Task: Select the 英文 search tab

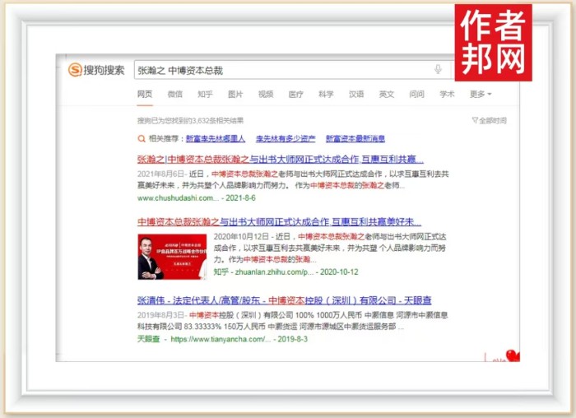Action: point(387,95)
